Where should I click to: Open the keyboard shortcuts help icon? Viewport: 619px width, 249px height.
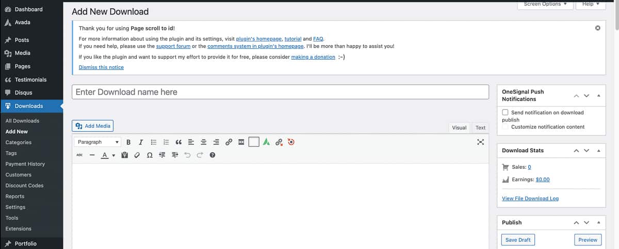click(212, 155)
